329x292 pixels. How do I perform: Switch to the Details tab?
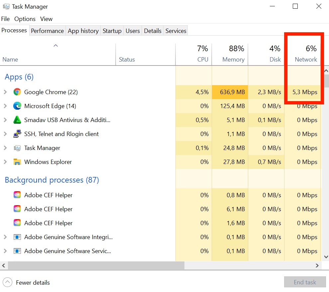pos(153,31)
